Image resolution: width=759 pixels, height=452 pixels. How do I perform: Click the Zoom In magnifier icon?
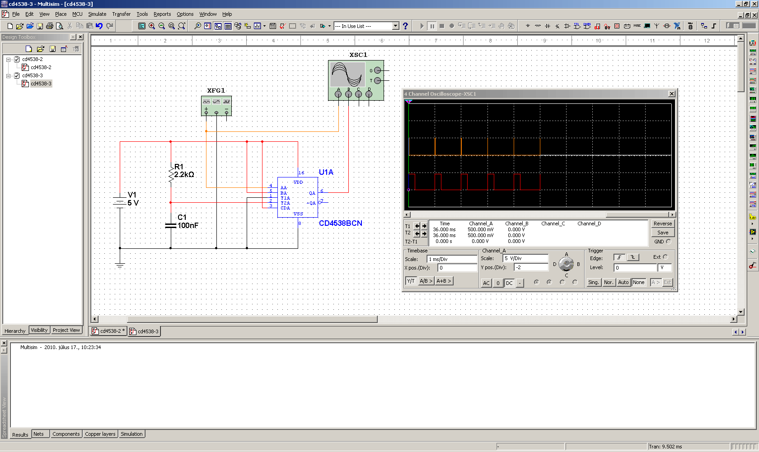[152, 26]
